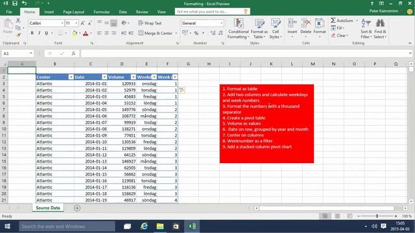
Task: Open the Font dialog launcher
Action: [92, 43]
